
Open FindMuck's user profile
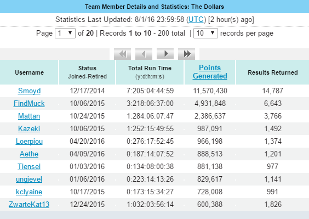29,104
